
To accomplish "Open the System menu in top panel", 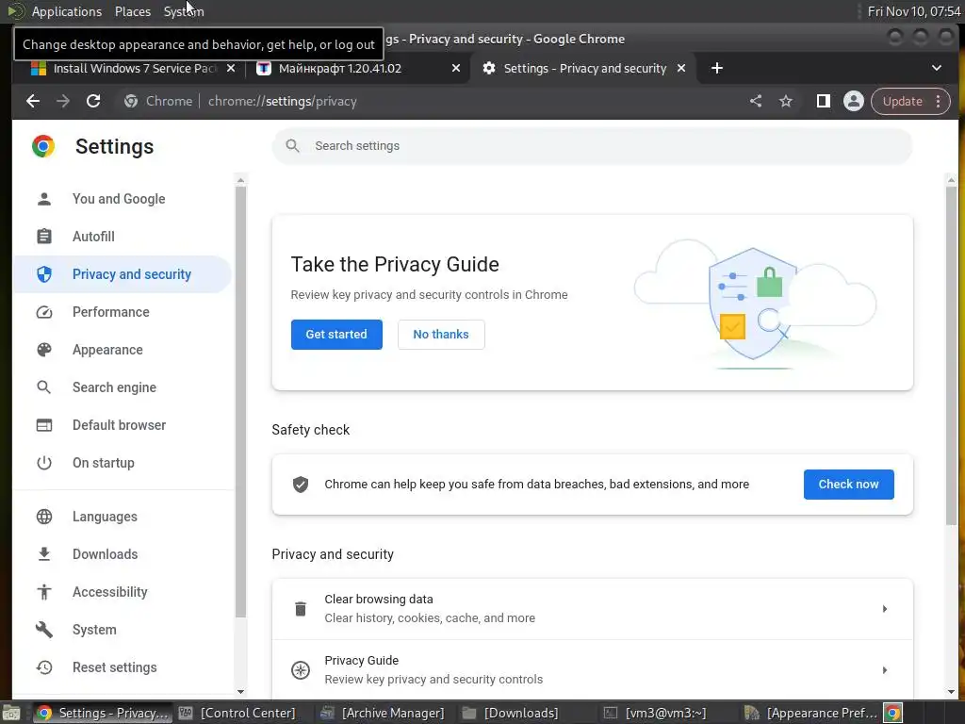I will point(184,11).
